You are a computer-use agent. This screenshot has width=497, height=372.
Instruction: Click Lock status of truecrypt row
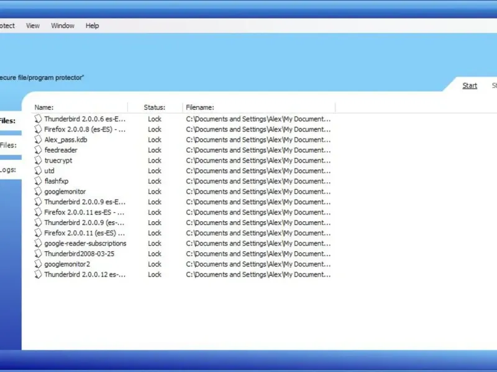[x=155, y=161]
